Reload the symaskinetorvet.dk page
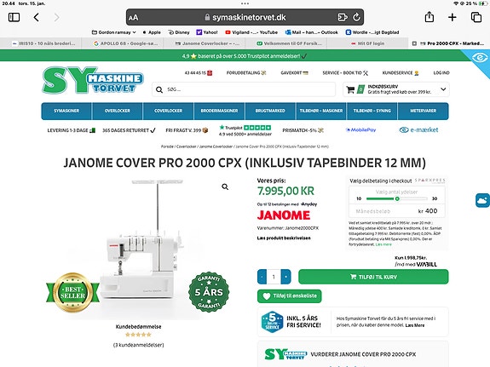The width and height of the screenshot is (490, 367). [x=356, y=17]
